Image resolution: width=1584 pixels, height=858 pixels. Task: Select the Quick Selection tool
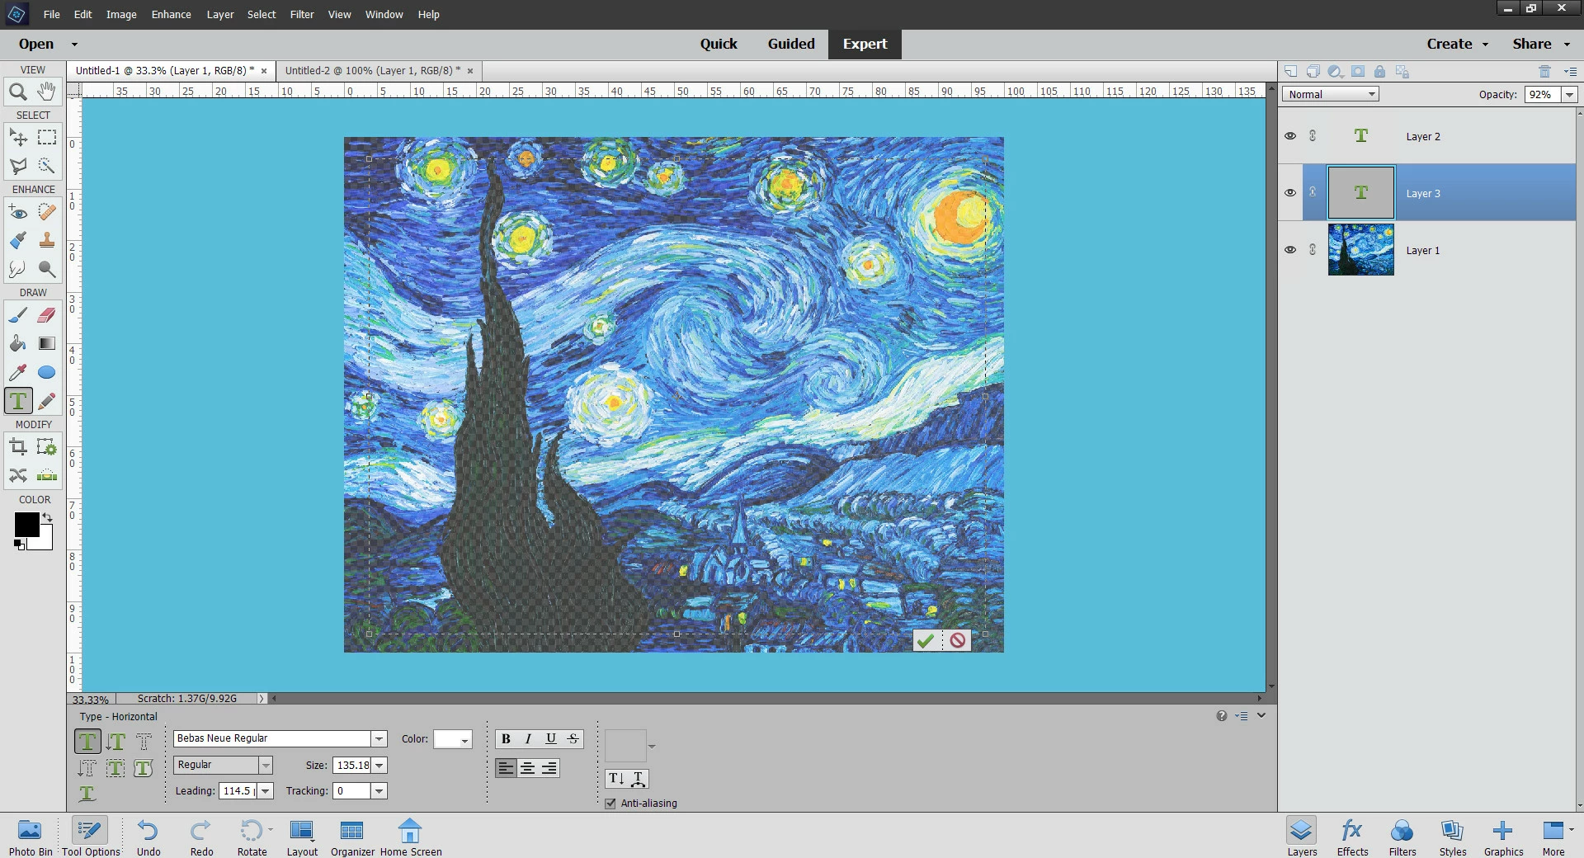[47, 166]
